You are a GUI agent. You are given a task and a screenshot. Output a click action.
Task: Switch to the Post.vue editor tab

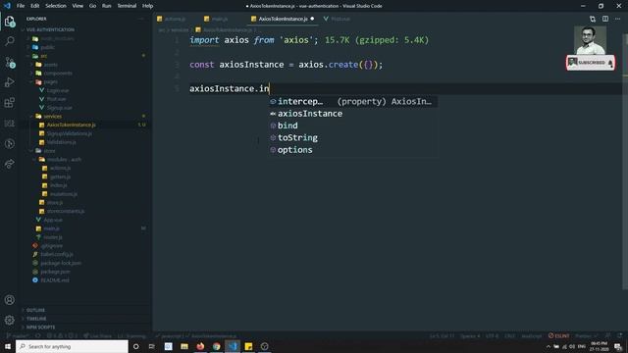[340, 19]
